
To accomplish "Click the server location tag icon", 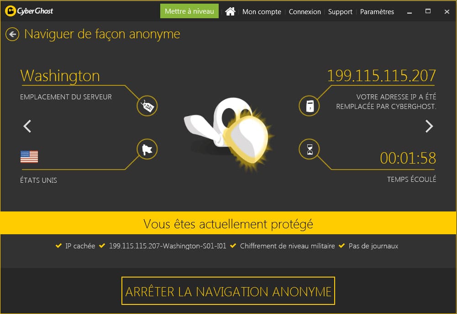I will [147, 106].
